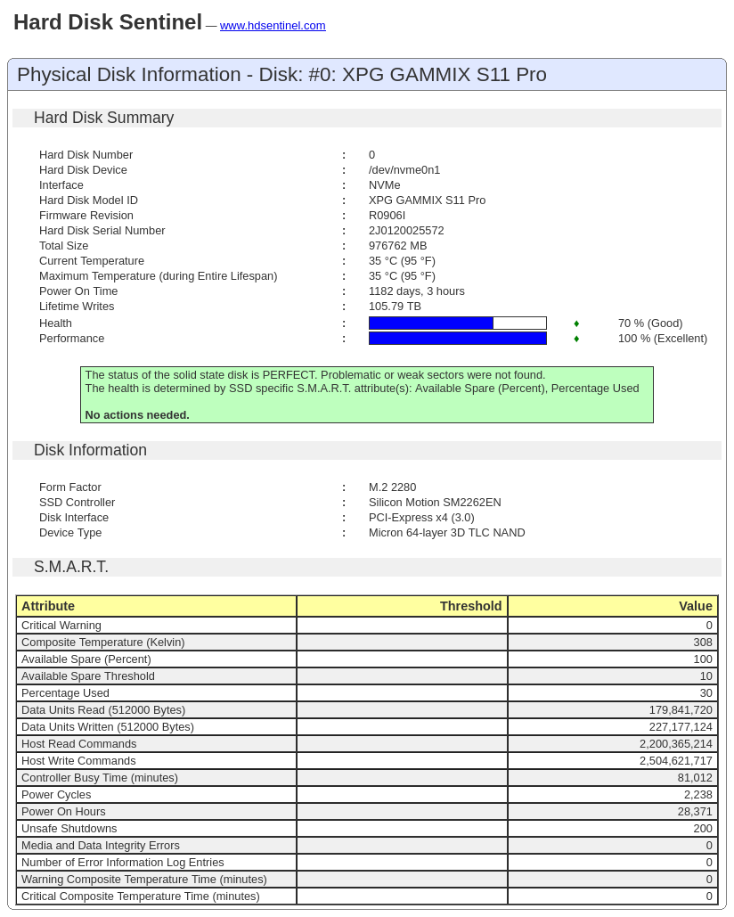
Task: Click Controller Busy Time value 81,012
Action: coord(695,778)
